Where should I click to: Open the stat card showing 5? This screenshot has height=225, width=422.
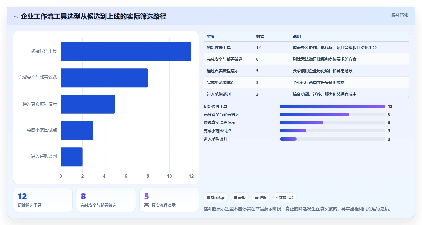pos(169,200)
